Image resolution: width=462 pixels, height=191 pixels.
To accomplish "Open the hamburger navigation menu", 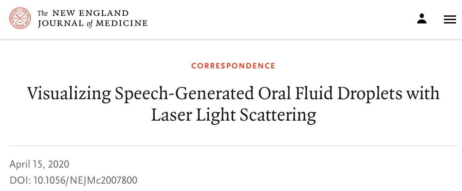I will pos(450,19).
